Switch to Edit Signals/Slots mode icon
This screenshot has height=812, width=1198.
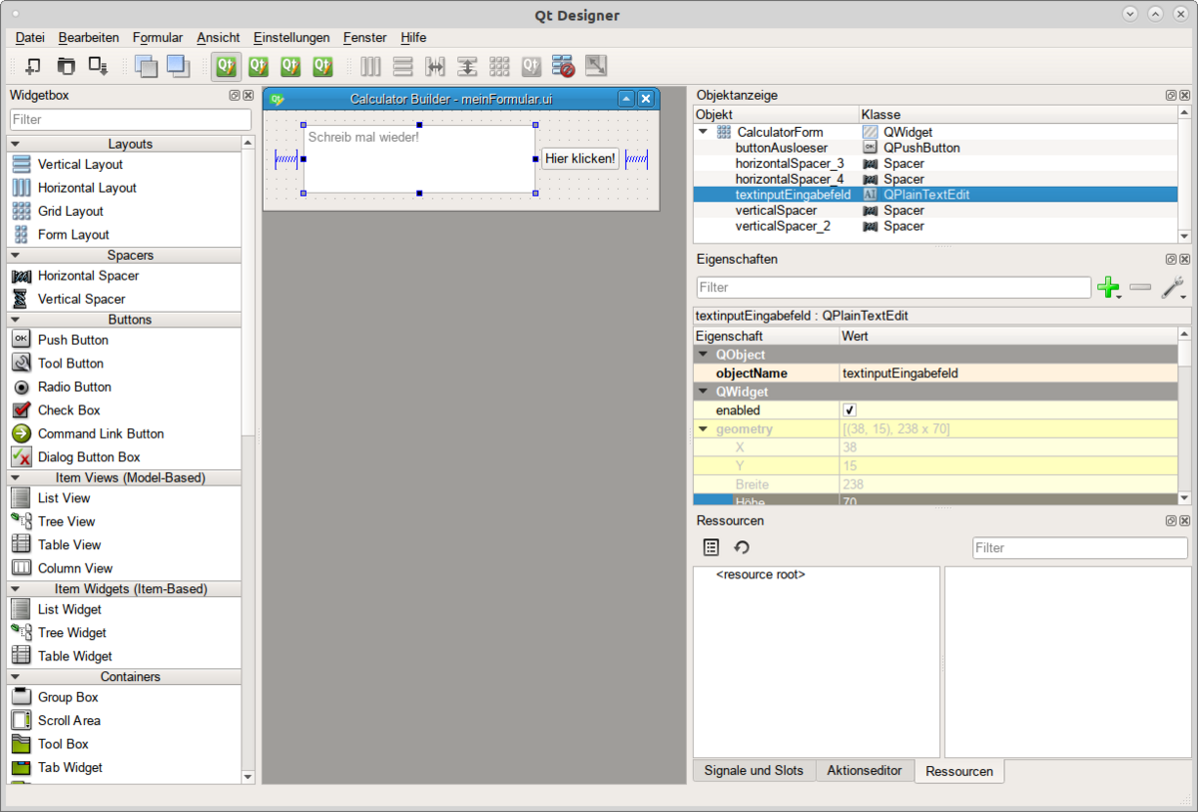click(x=258, y=67)
